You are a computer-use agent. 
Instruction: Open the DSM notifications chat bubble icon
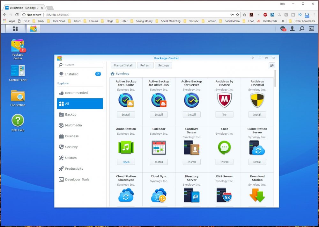283,29
